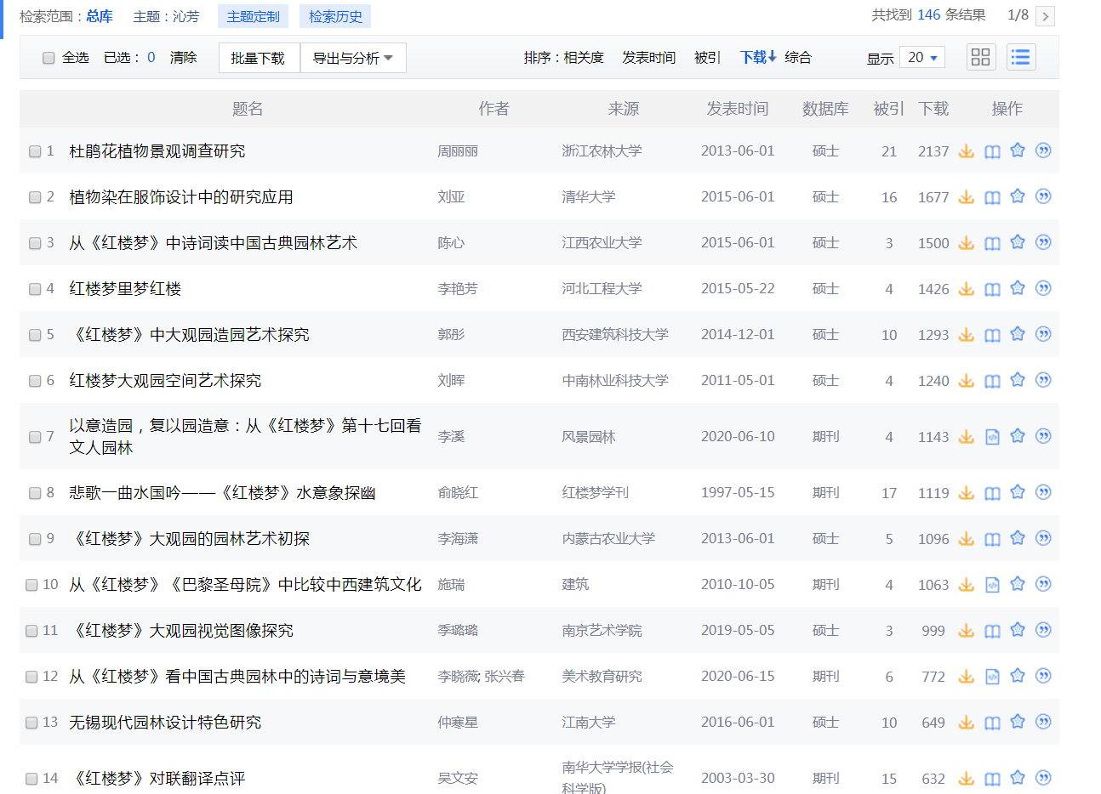Star the 无锡现代园林设计特色研究 result
Viewport: 1101px width, 794px height.
click(x=1018, y=722)
